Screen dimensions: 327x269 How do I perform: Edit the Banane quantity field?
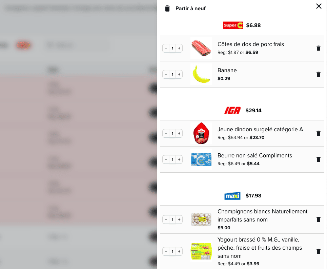[x=172, y=74]
